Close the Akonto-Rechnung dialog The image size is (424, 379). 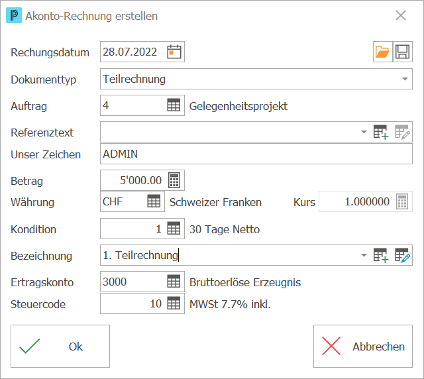pyautogui.click(x=401, y=15)
